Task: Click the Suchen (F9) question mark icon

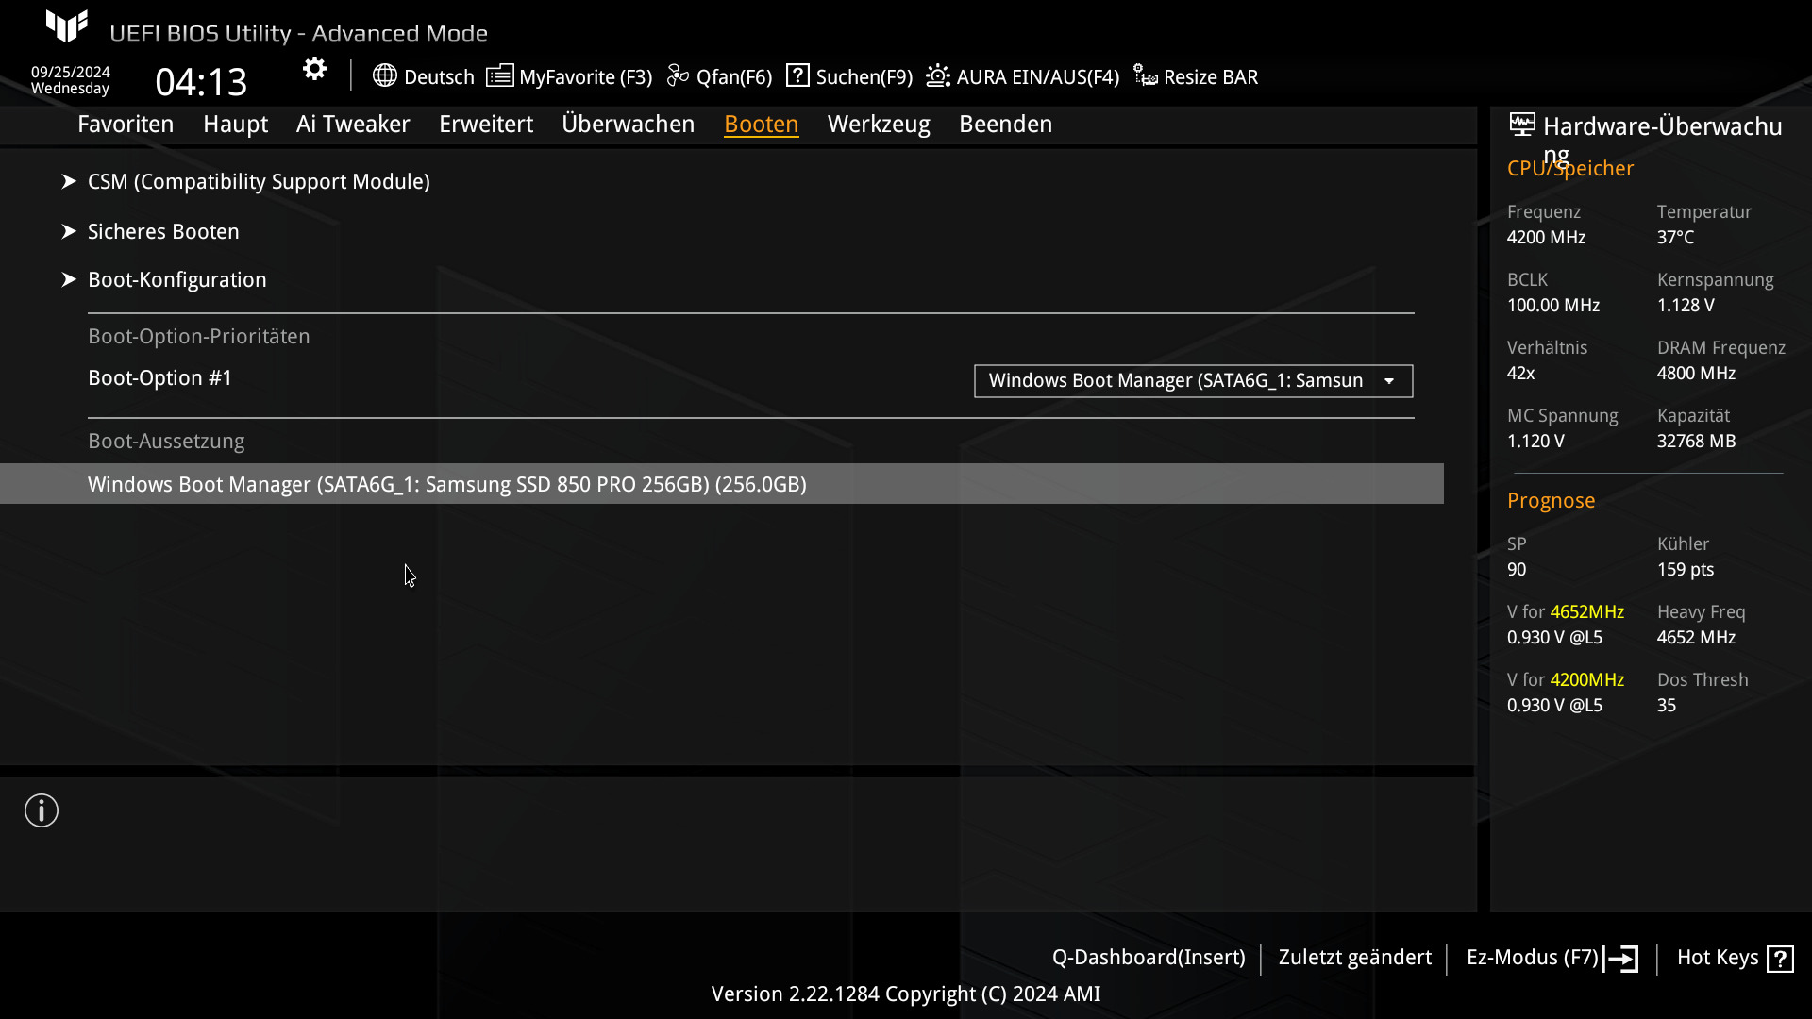Action: [x=797, y=75]
